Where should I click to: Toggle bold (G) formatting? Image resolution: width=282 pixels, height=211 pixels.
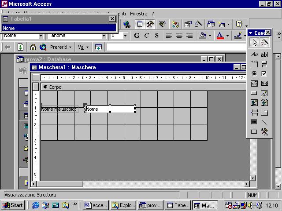pyautogui.click(x=137, y=36)
